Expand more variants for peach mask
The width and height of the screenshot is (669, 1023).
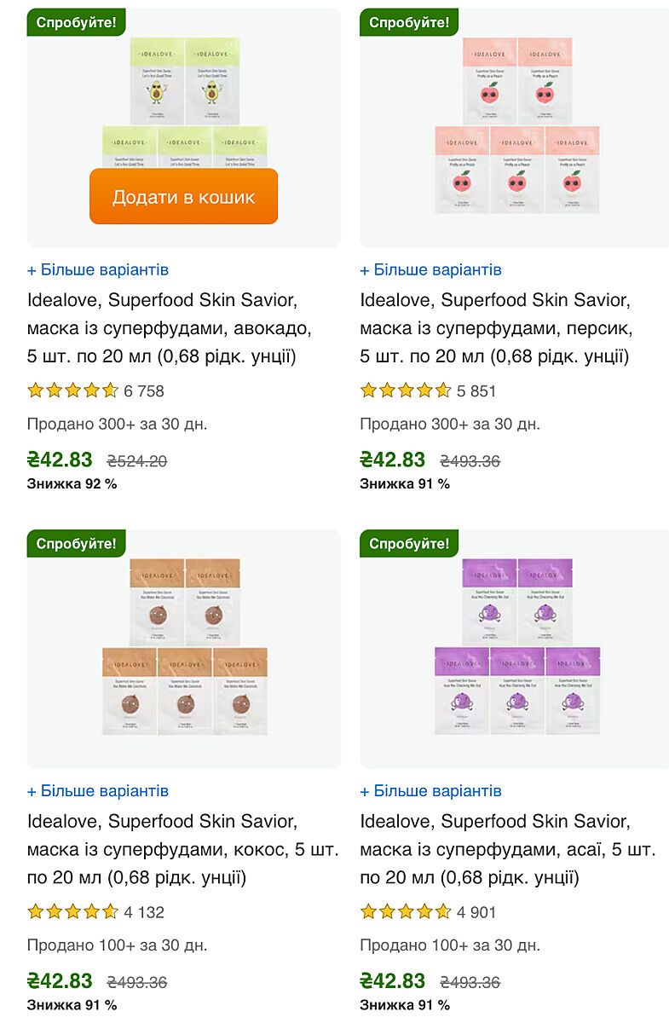click(430, 270)
